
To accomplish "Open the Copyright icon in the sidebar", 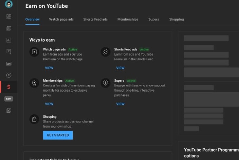I will click(9, 75).
